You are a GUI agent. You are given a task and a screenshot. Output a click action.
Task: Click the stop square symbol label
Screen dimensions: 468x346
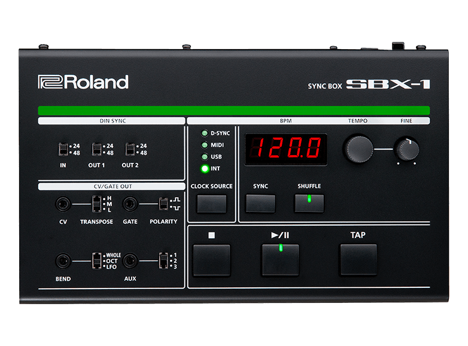tap(212, 235)
